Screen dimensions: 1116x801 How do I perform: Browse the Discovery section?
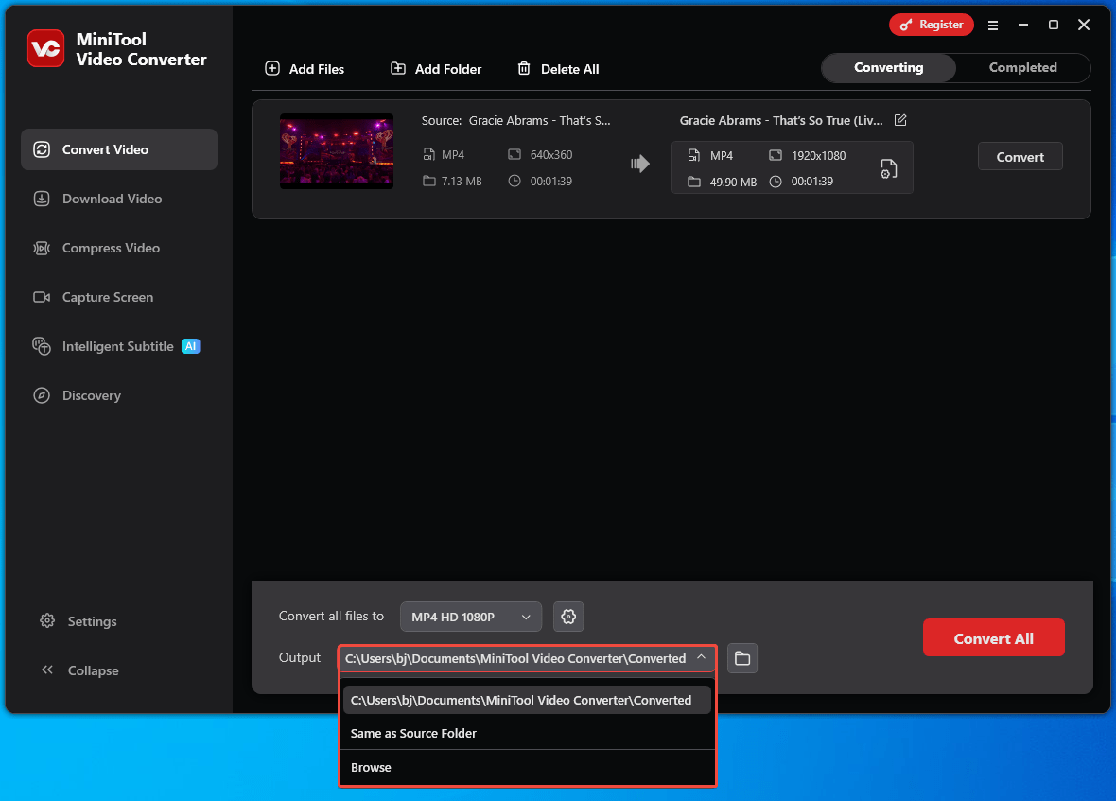tap(92, 395)
